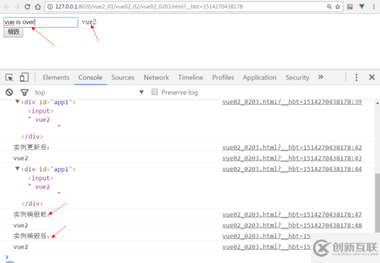Focus the browser address bar URL
Viewport: 380px width, 263px height.
pos(149,6)
